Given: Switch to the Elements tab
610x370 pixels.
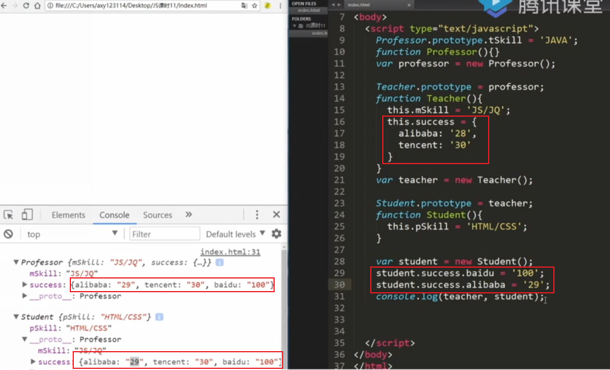Looking at the screenshot, I should coord(69,215).
